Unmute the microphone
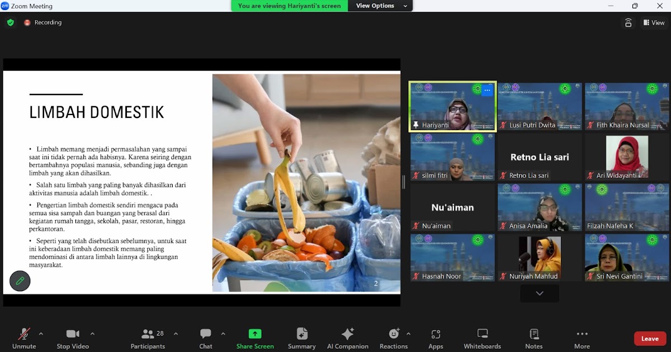 point(24,338)
